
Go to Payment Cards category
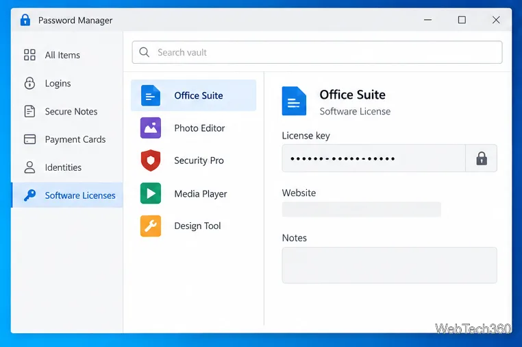tap(67, 139)
